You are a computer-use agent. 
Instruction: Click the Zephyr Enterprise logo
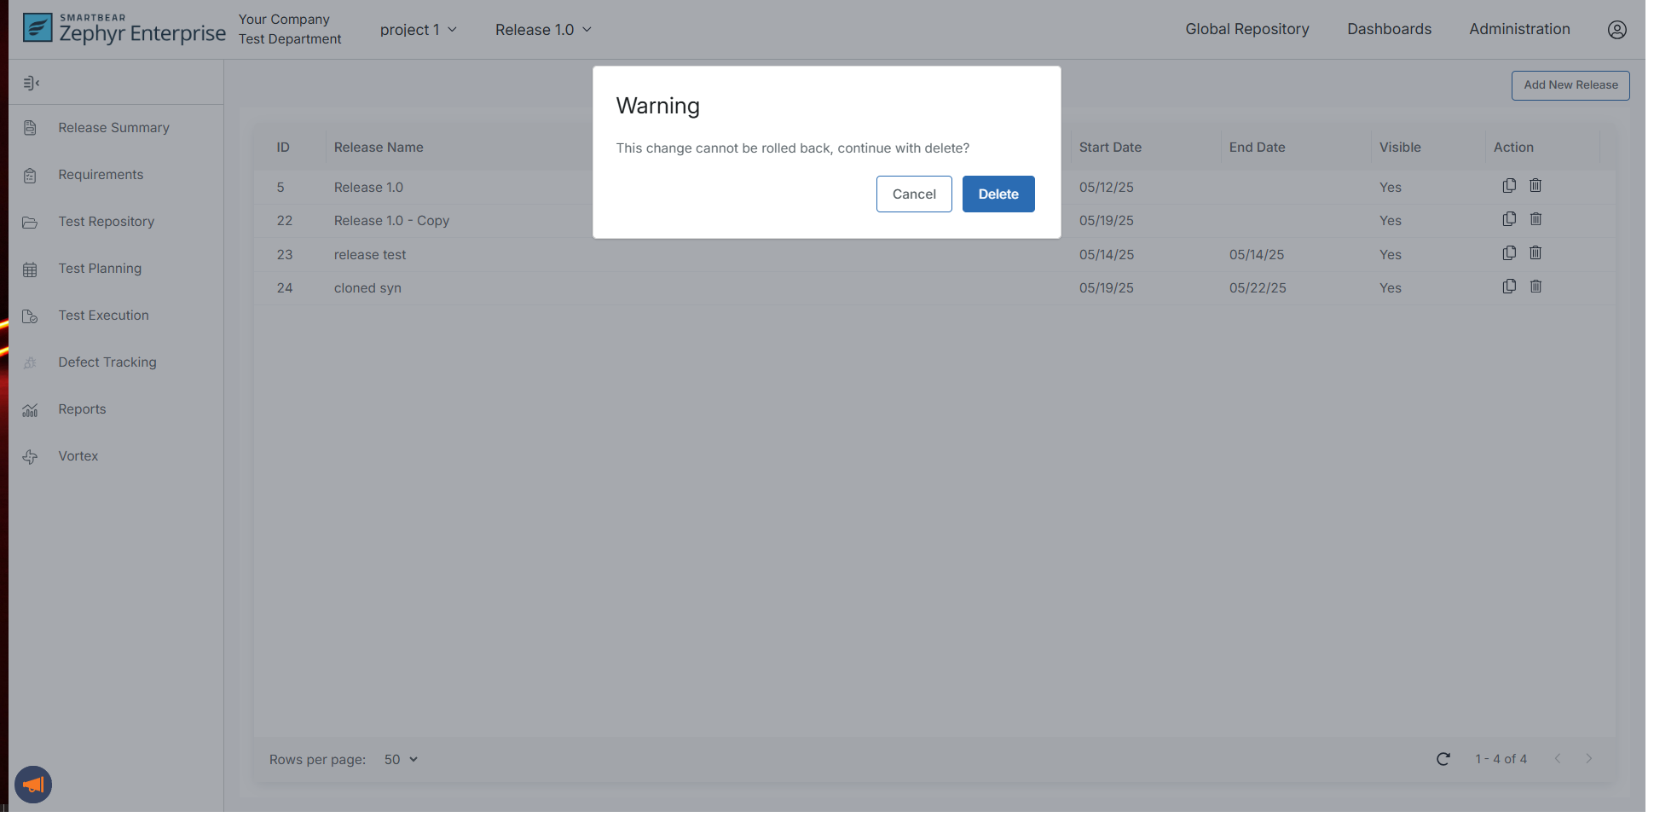pyautogui.click(x=124, y=29)
